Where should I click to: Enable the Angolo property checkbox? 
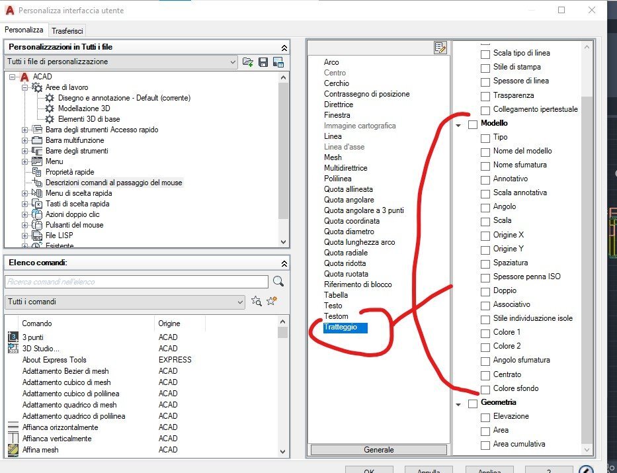[x=485, y=207]
